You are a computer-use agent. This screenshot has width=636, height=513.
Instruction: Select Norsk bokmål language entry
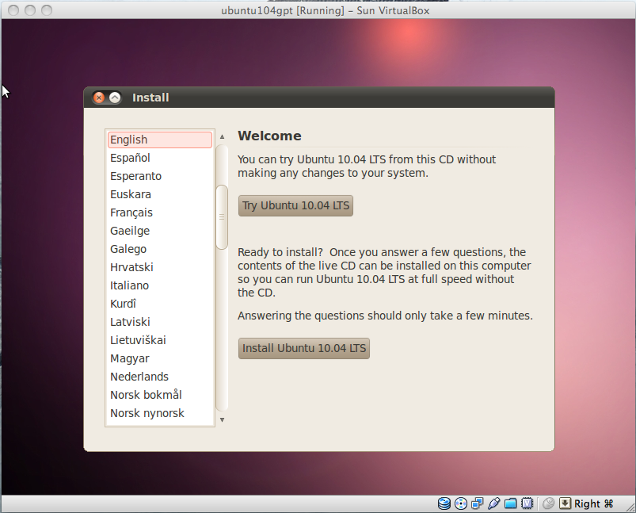point(160,395)
